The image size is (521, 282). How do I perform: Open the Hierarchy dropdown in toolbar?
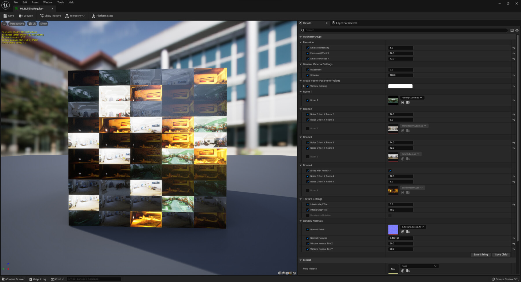point(75,16)
